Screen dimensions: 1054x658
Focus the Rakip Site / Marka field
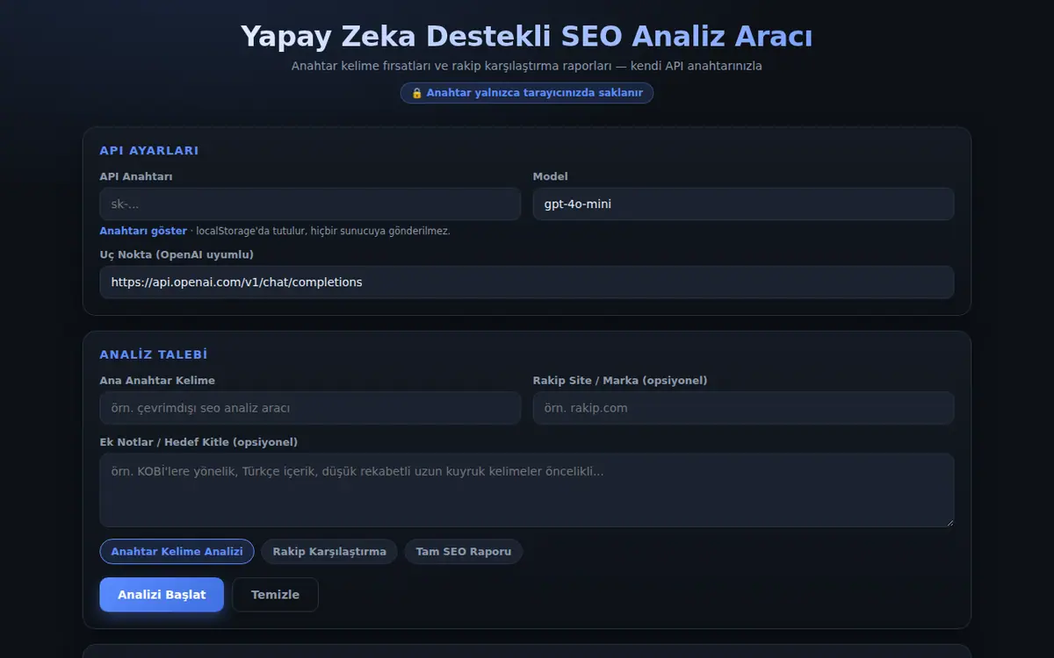point(743,408)
